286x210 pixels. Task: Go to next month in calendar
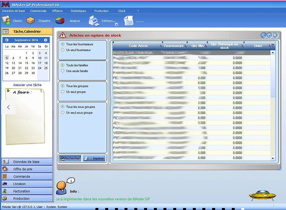(x=46, y=40)
